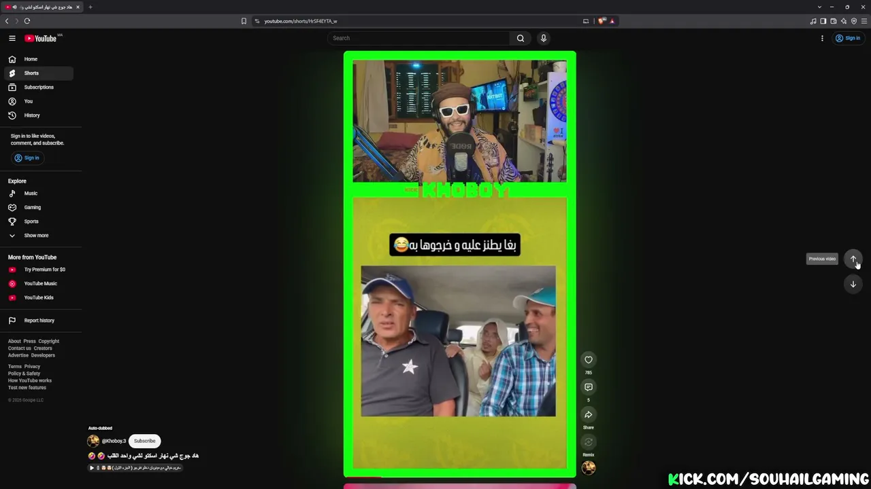Go to the next Short video
This screenshot has height=489, width=871.
tap(853, 284)
